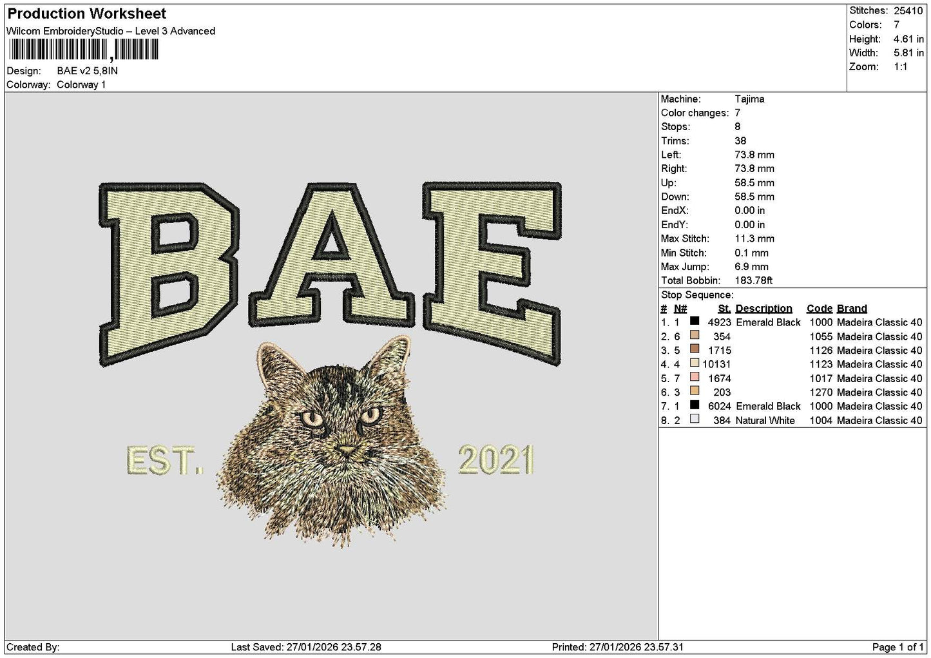Click the St. column header
This screenshot has height=658, width=931.
click(724, 309)
